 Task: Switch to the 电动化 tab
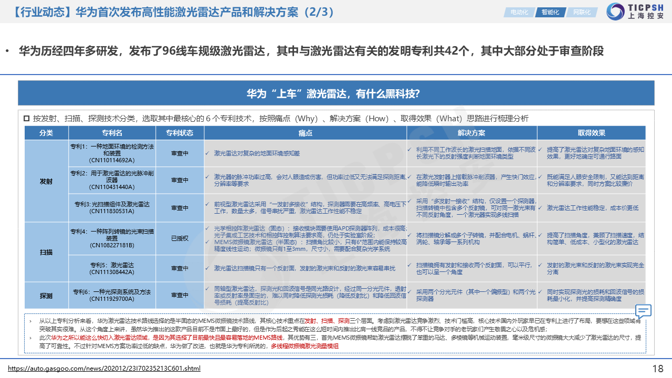tap(519, 12)
